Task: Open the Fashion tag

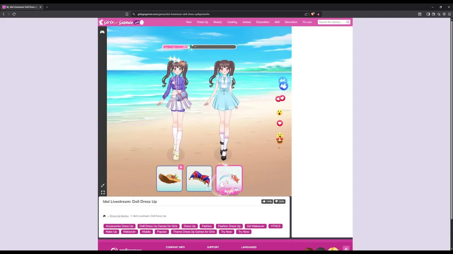Action: (x=207, y=226)
